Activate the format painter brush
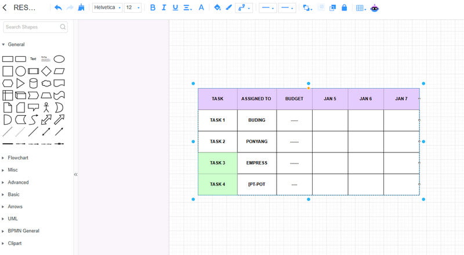464x255 pixels. click(x=81, y=8)
